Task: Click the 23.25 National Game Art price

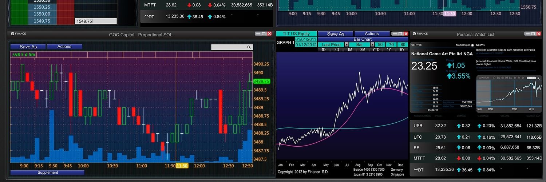Action: click(424, 66)
